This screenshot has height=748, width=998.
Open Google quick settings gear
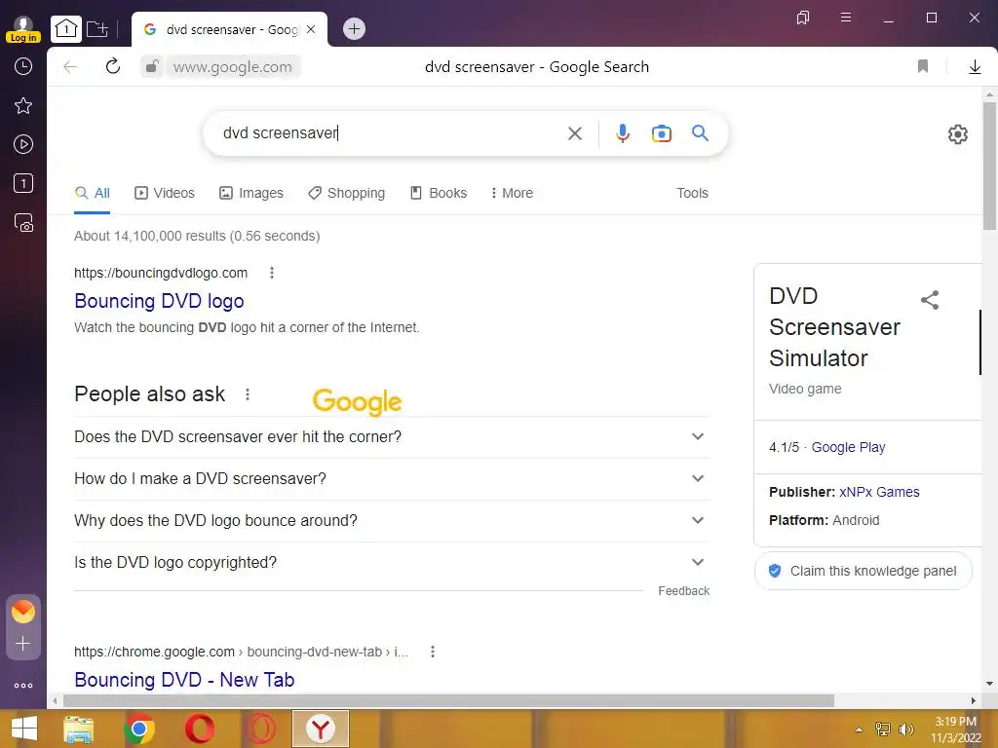tap(957, 134)
